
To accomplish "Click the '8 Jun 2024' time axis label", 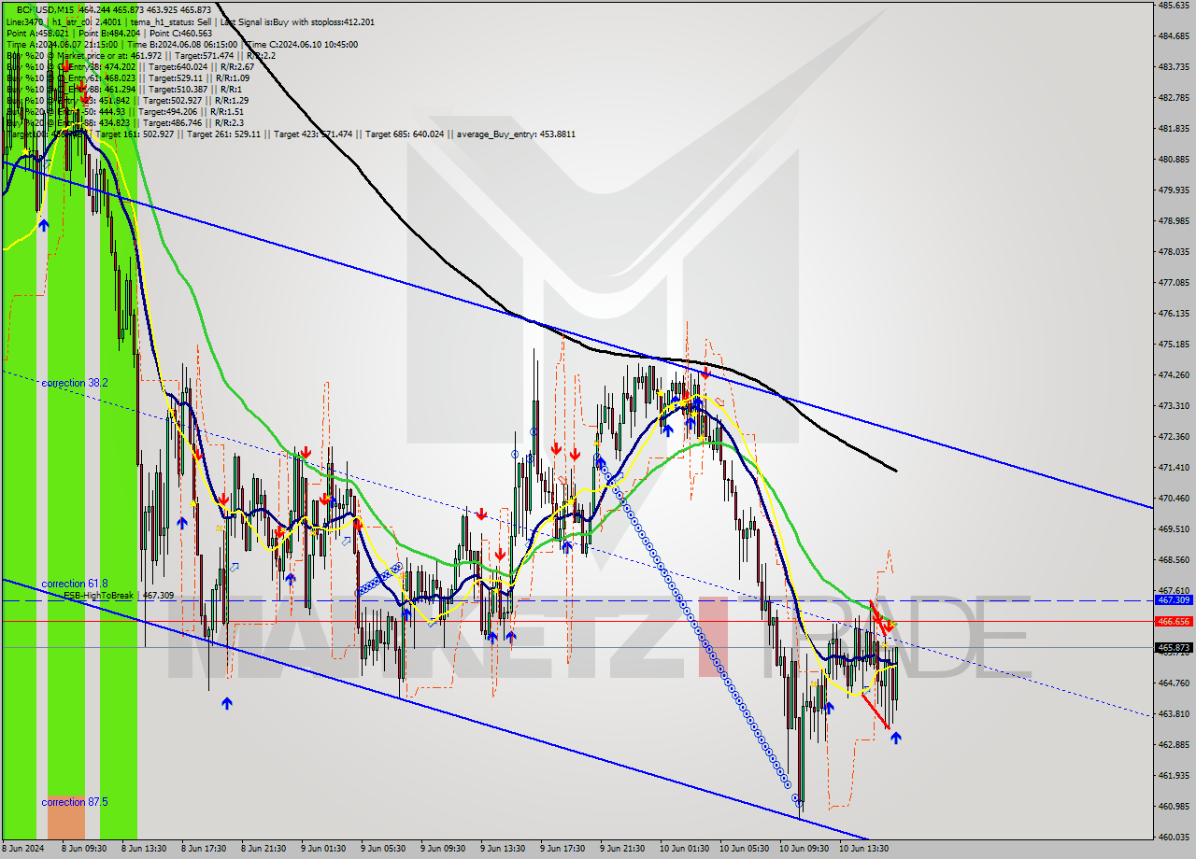I will [x=23, y=849].
